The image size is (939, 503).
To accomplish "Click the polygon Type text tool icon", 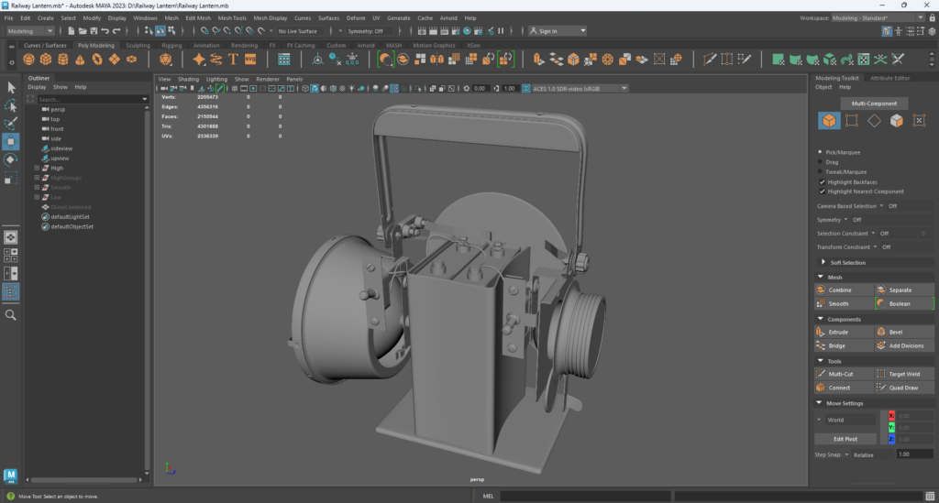I will pyautogui.click(x=233, y=60).
